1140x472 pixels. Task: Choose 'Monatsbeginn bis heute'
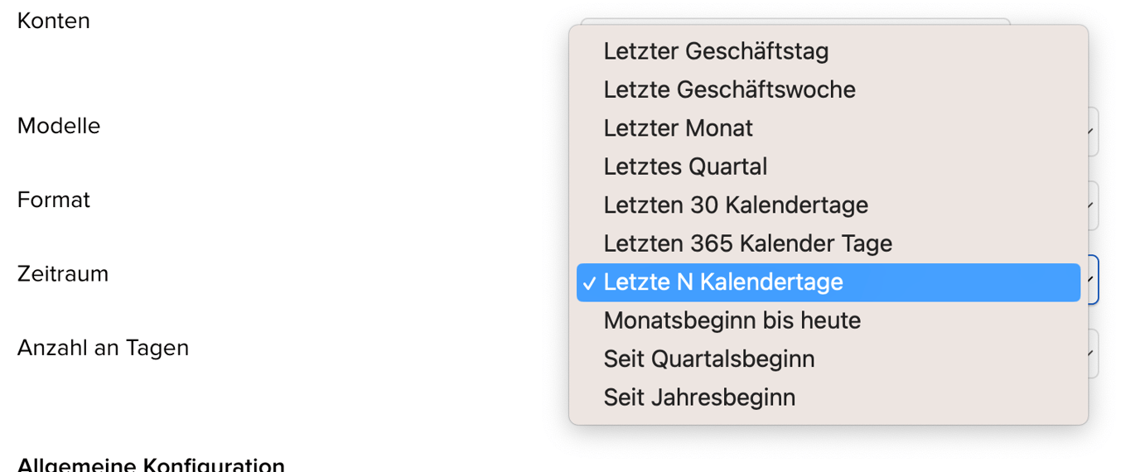732,320
